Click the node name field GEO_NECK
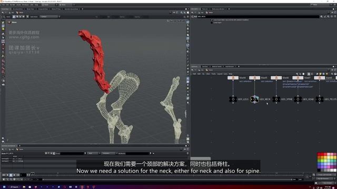Screen dimensions: 337x189 258,16
